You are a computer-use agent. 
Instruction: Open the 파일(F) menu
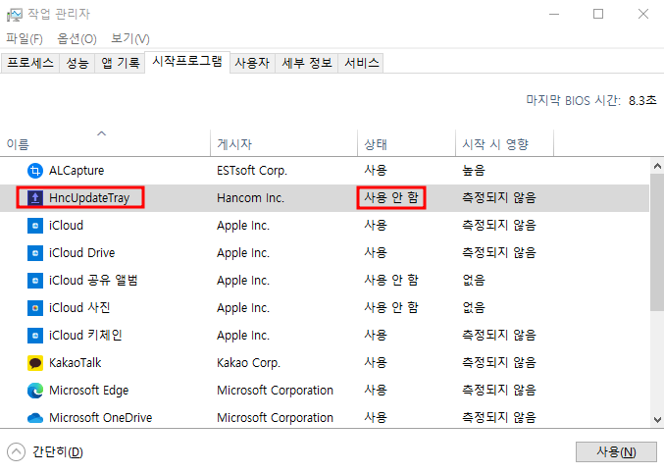tap(25, 39)
